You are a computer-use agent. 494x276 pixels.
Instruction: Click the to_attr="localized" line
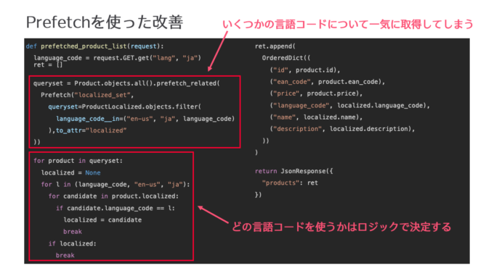tap(87, 130)
